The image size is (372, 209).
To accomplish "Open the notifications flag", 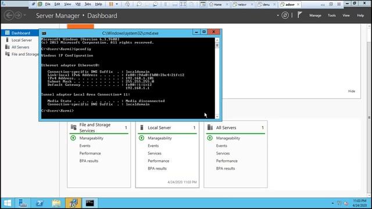I will pos(300,15).
